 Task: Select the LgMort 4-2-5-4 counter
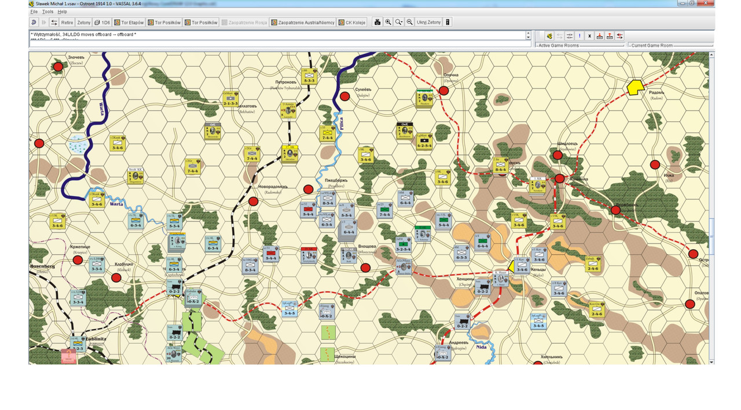[424, 141]
